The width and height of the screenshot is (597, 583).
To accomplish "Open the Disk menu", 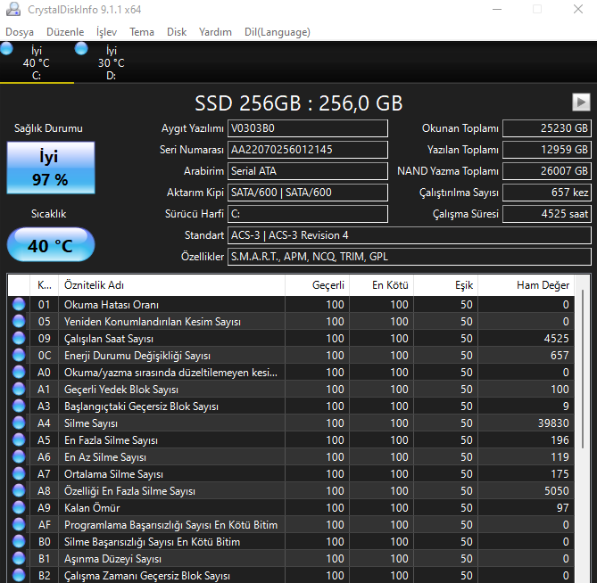I will tap(177, 32).
